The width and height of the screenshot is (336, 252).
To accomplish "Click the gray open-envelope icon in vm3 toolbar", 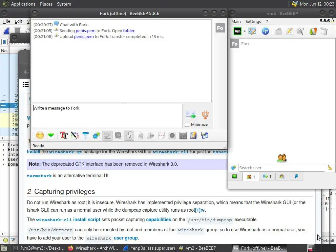I will tap(278, 31).
